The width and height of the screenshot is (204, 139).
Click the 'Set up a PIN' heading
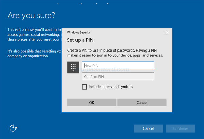tap(81, 40)
